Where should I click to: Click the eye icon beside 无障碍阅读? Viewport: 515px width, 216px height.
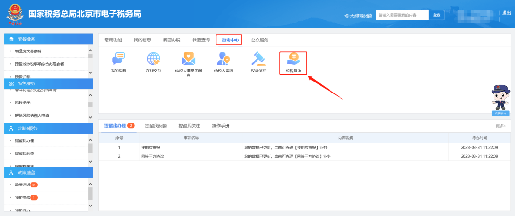coord(347,16)
